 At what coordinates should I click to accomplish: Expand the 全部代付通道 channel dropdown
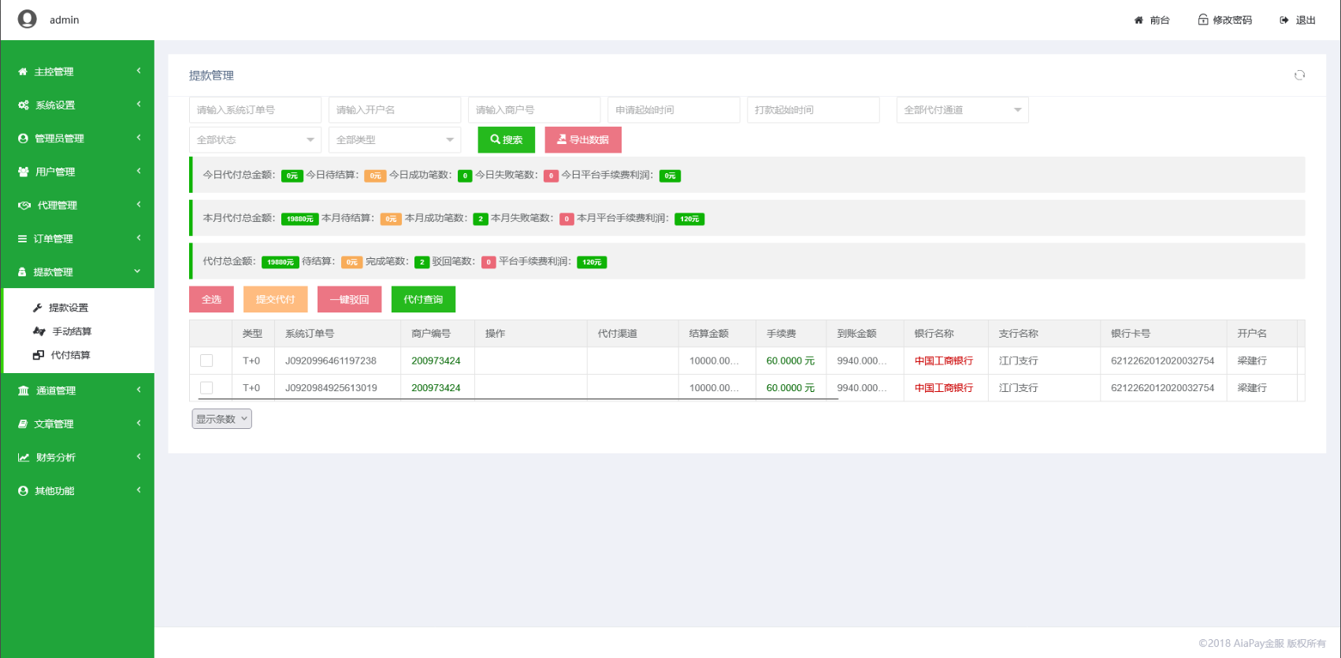[x=962, y=110]
